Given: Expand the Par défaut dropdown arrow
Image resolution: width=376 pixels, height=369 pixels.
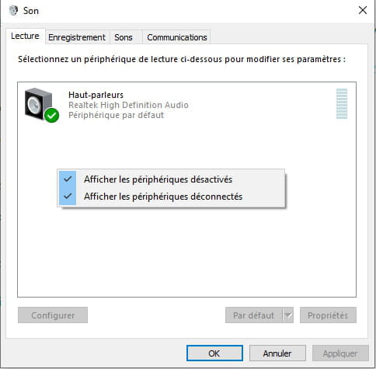Looking at the screenshot, I should pos(288,315).
